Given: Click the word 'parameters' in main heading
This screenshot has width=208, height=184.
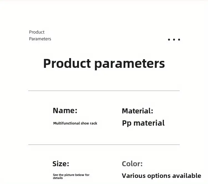Looking at the screenshot, I should [130, 64].
